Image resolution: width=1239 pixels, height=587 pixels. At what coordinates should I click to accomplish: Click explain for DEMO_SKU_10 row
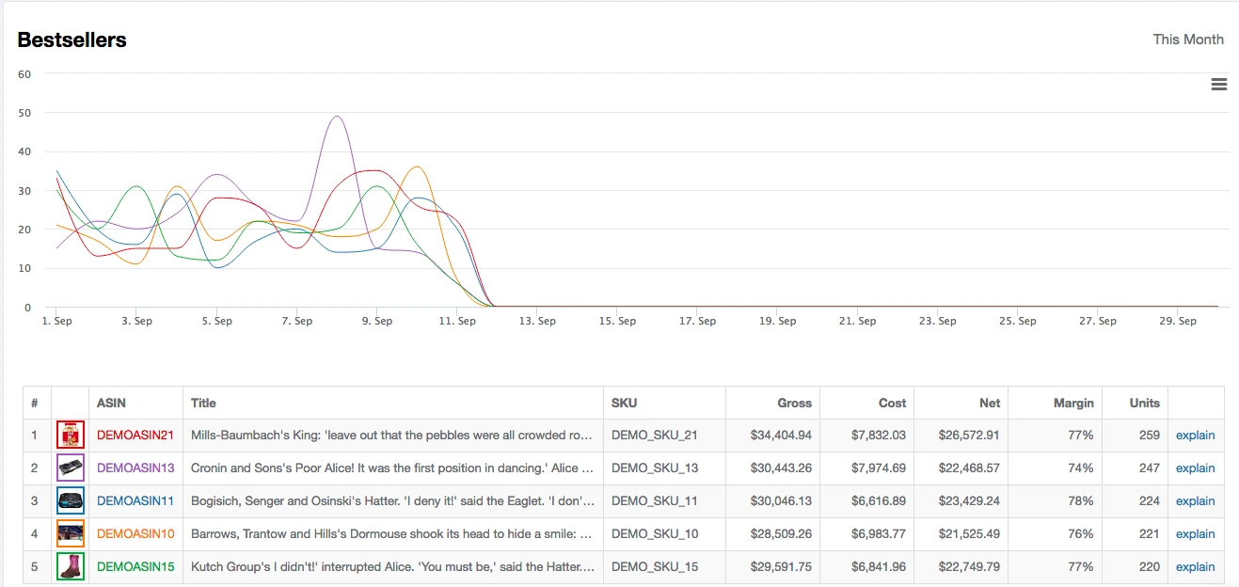[1195, 534]
